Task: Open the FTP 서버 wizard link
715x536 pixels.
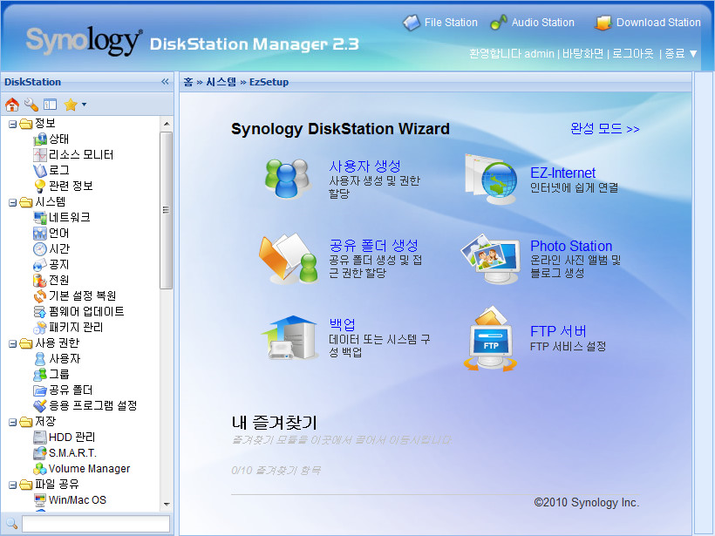Action: point(558,331)
